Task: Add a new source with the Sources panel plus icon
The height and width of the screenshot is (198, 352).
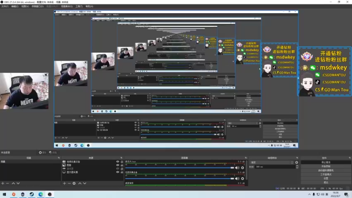Action: coord(64,183)
